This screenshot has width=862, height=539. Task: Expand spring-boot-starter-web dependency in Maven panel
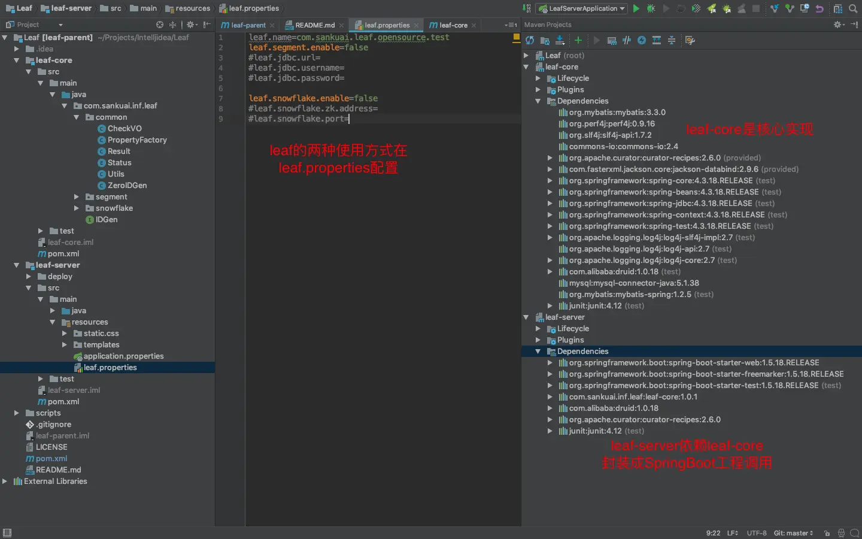pyautogui.click(x=550, y=363)
